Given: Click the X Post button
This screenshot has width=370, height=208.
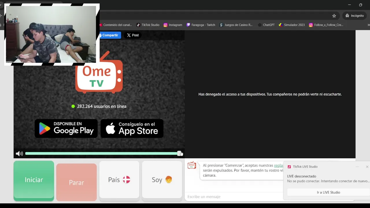Looking at the screenshot, I should (x=133, y=35).
